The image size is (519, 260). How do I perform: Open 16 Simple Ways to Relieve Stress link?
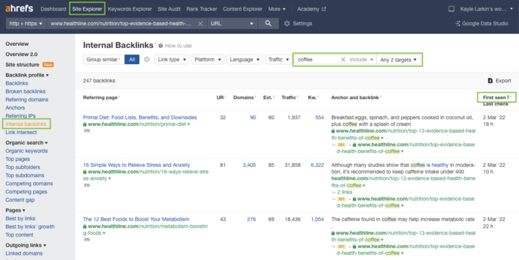click(x=137, y=164)
